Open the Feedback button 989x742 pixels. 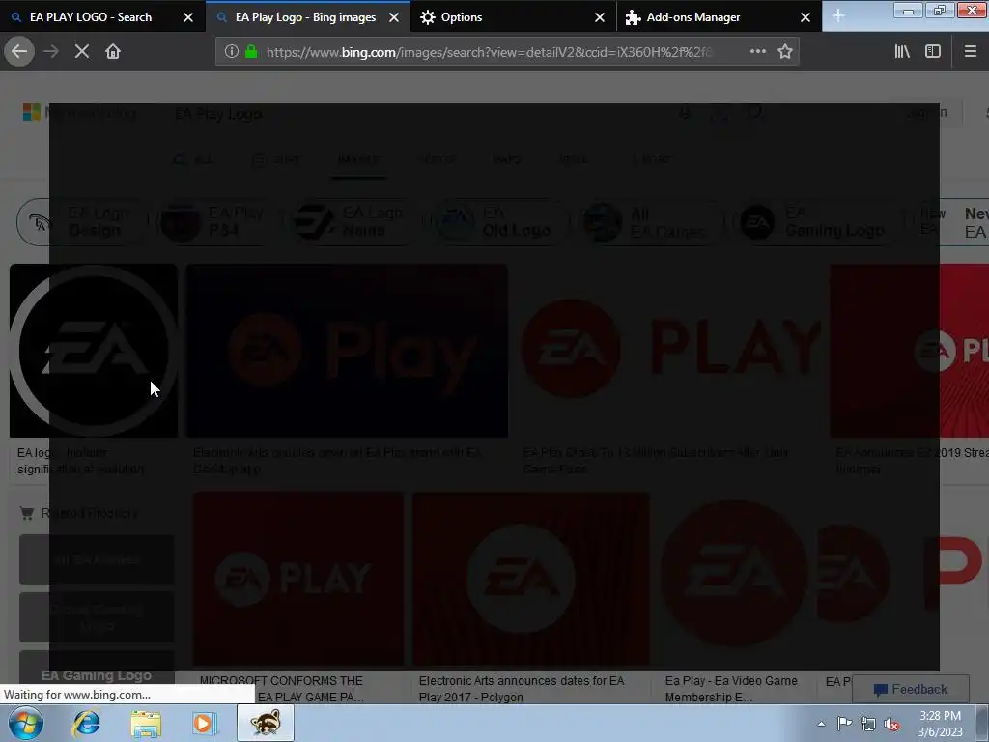click(x=910, y=689)
